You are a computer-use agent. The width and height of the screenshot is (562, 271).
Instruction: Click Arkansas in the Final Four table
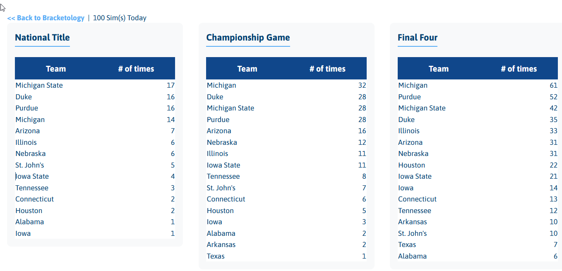click(412, 222)
